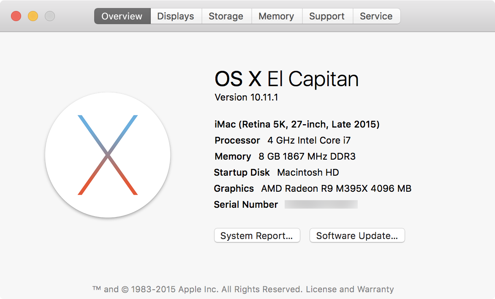Screen dimensions: 495x299
Task: Open the License and Warranty link
Action: pos(350,289)
